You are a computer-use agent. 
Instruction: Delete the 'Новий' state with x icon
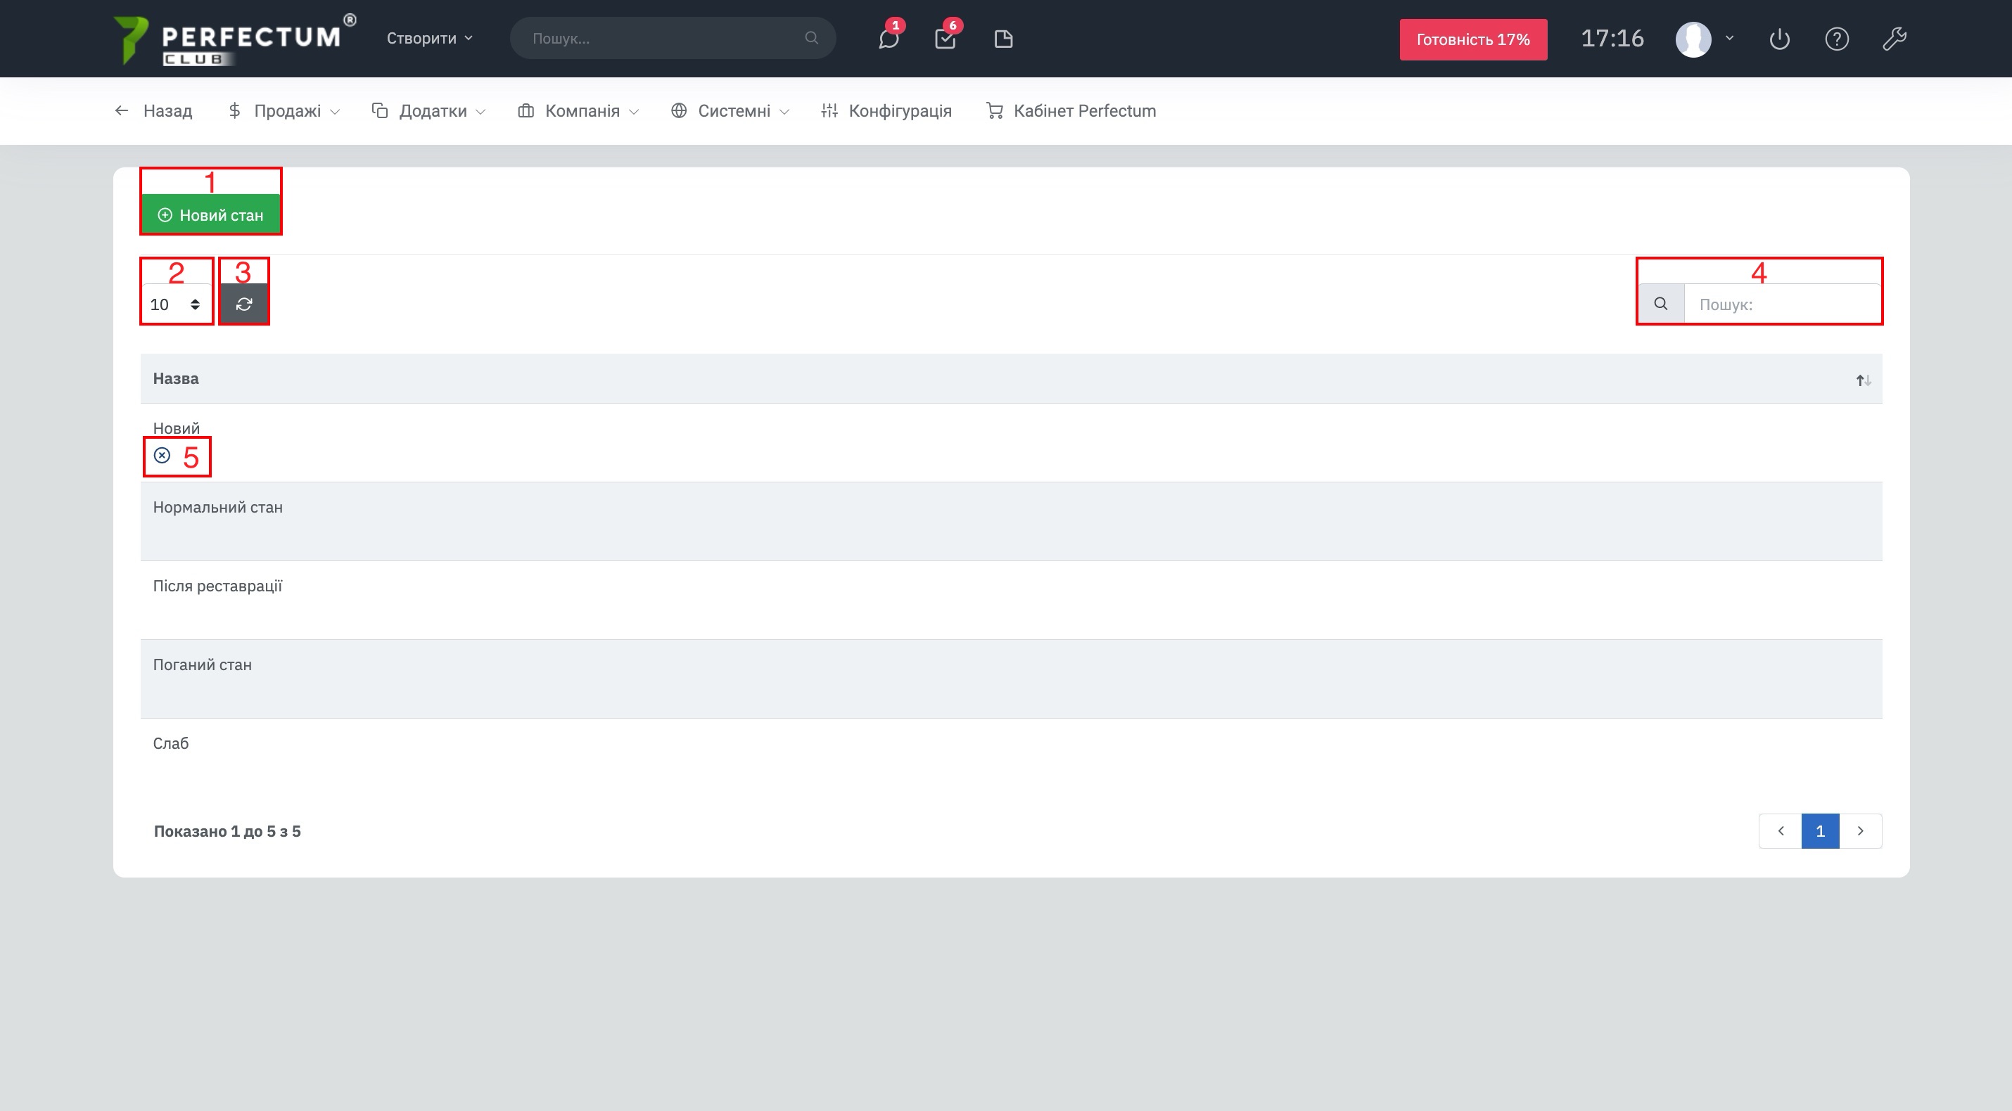[x=163, y=455]
